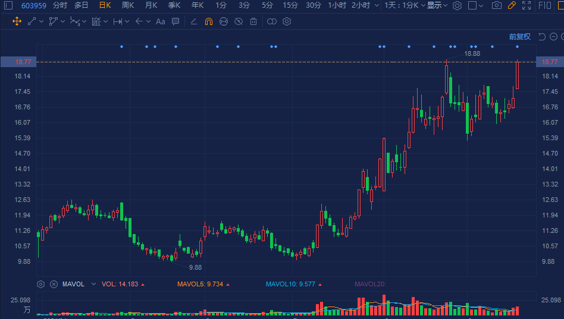Screen dimensions: 564x319
Task: Expand layout square dropdown arrow
Action: (481, 6)
